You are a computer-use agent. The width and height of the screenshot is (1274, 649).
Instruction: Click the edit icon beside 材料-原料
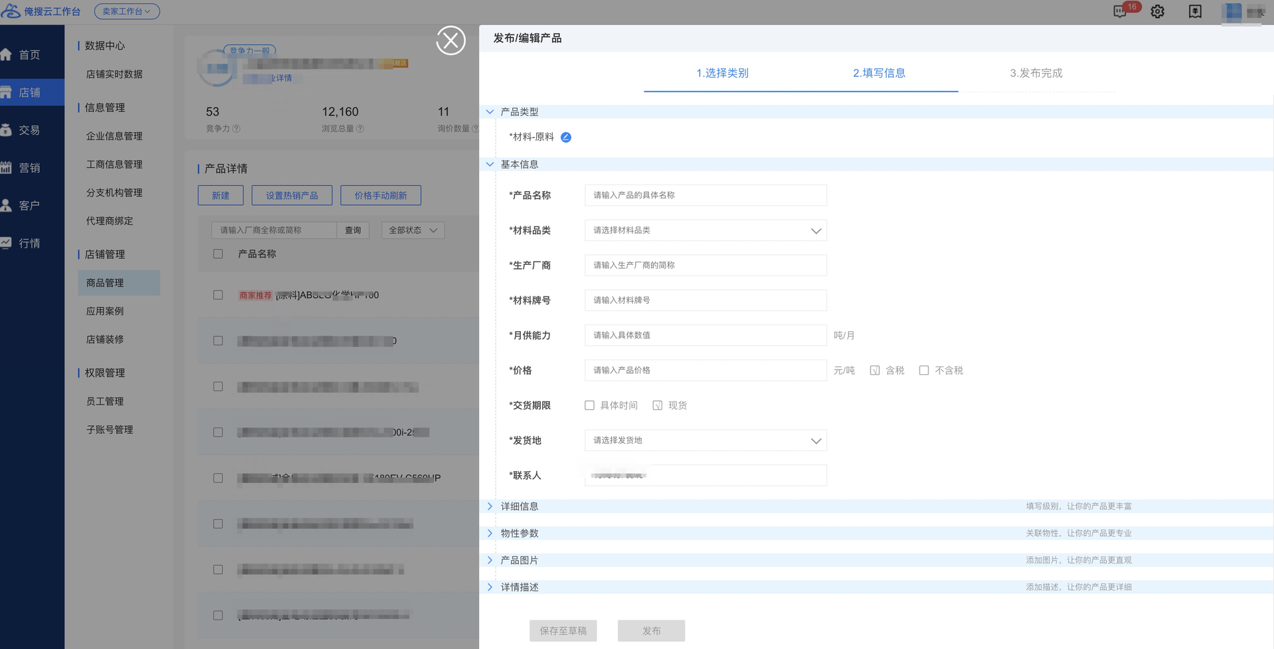coord(565,137)
